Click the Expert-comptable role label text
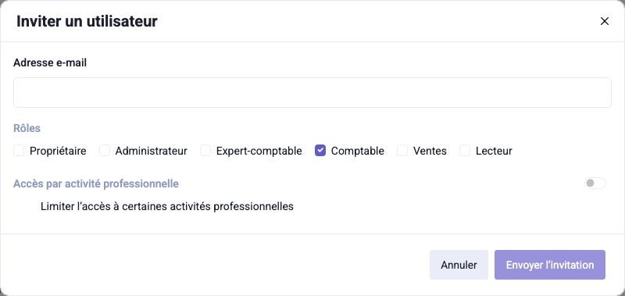The width and height of the screenshot is (625, 296). [x=259, y=152]
